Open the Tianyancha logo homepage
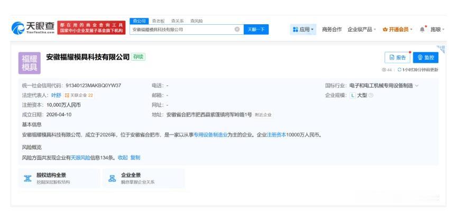This screenshot has height=212, width=460. 33,28
